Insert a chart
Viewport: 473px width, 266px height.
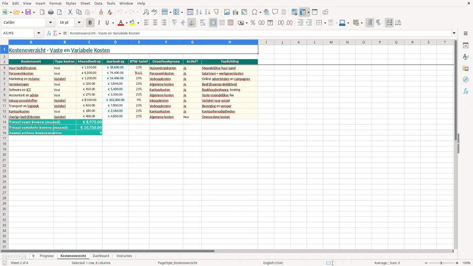coord(236,12)
